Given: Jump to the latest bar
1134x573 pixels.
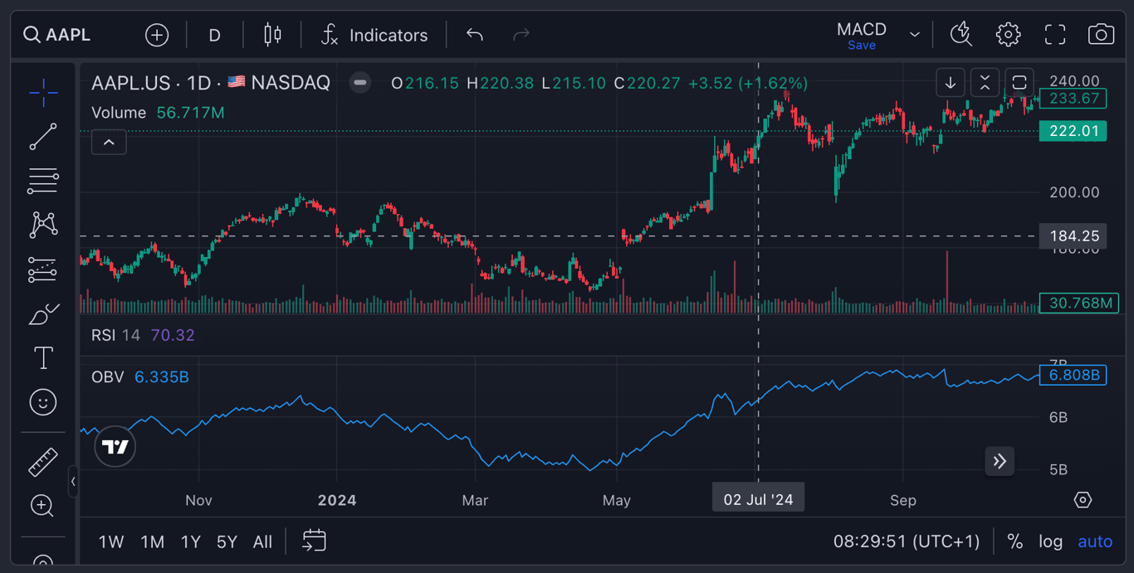Looking at the screenshot, I should (1000, 461).
